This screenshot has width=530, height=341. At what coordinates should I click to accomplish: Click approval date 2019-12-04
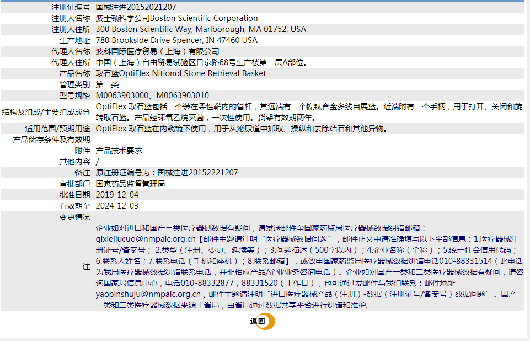117,195
